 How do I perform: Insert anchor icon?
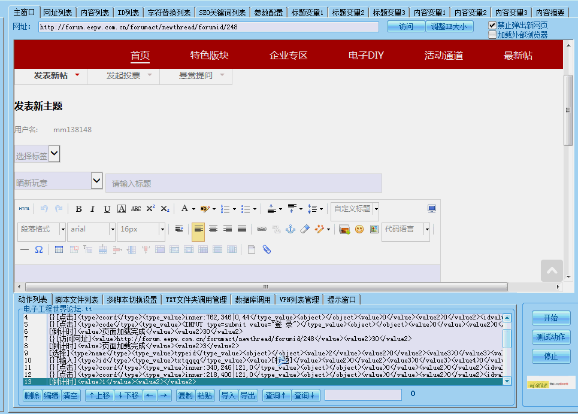point(290,229)
